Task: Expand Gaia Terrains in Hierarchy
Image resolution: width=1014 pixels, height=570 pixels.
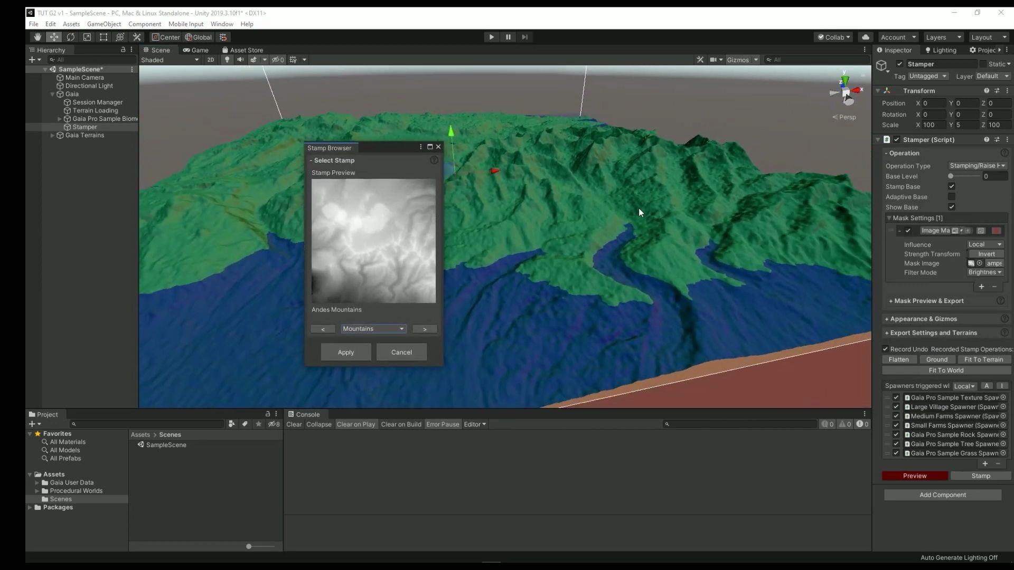Action: click(52, 136)
